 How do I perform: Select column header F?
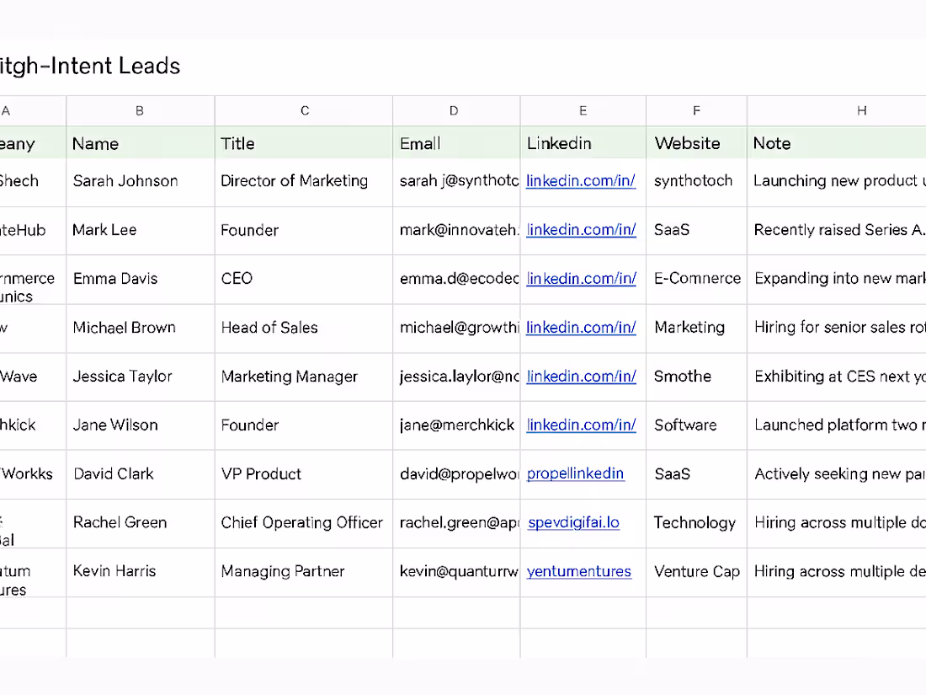pyautogui.click(x=696, y=110)
